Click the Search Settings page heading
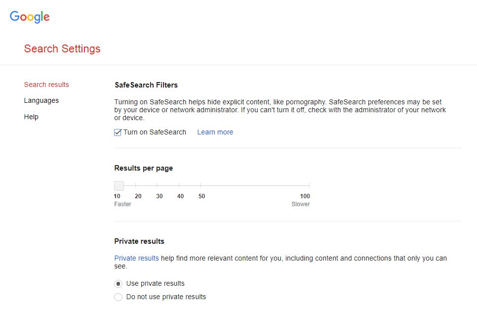 (x=62, y=49)
